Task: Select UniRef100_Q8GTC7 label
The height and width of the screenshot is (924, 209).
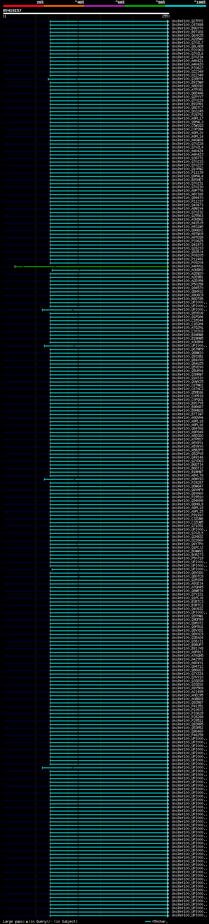Action: [x=187, y=108]
